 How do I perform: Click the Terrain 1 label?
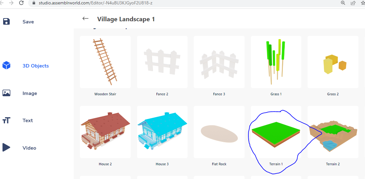click(x=276, y=164)
